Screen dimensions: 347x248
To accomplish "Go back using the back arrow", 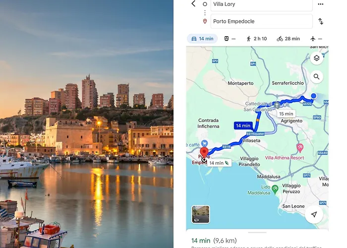I will pos(193,4).
